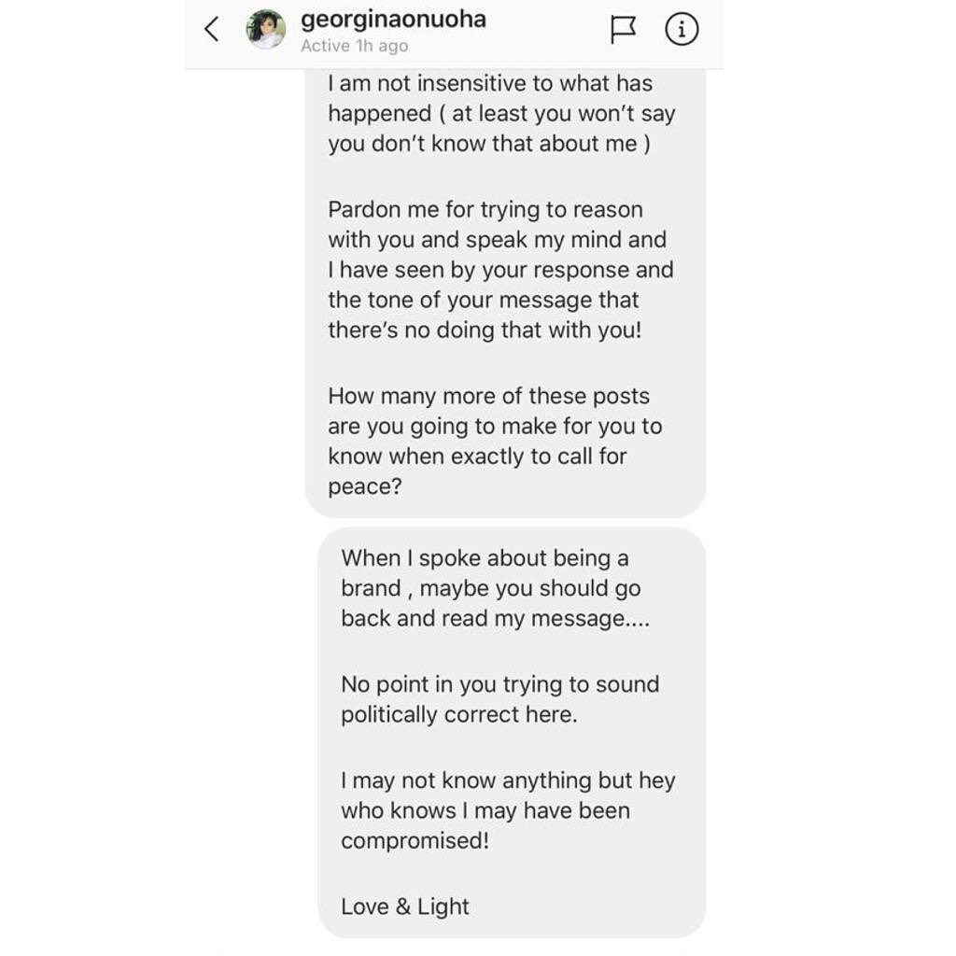Viewport: 956px width, 956px height.
Task: Tap the 'Pardon me for trying to reason' paragraph
Action: tap(500, 270)
